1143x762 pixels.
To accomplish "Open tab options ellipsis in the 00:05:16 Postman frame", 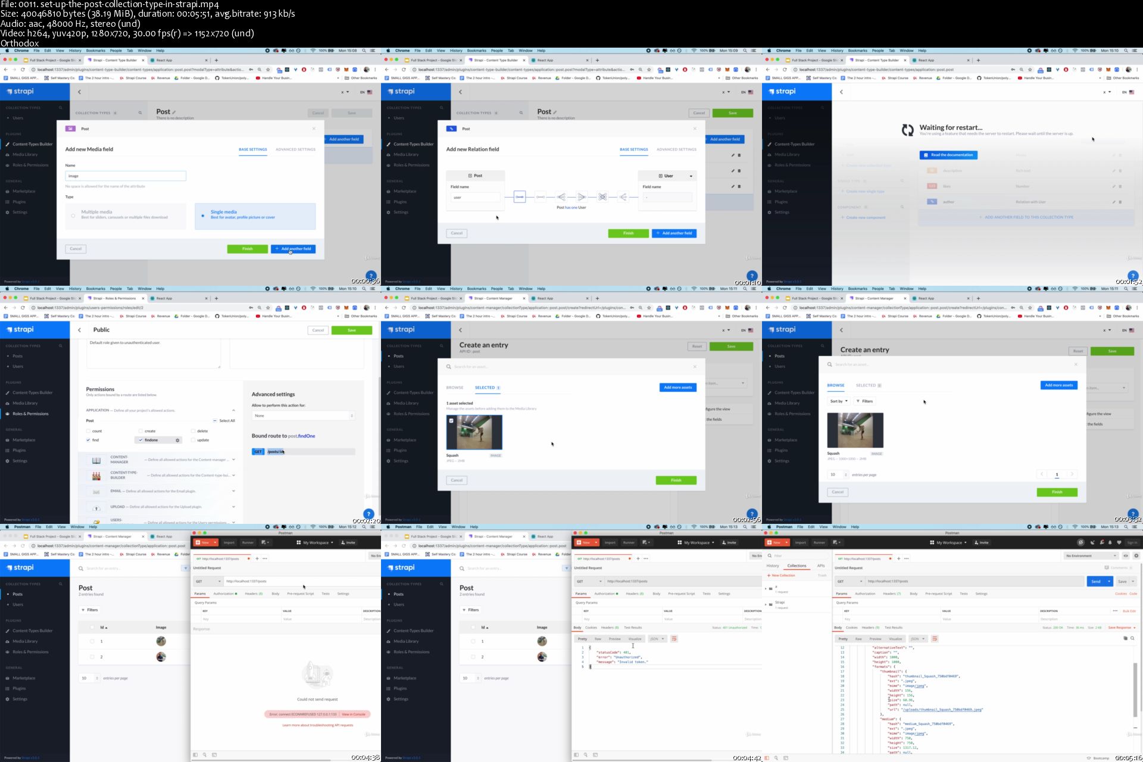I will pyautogui.click(x=907, y=558).
